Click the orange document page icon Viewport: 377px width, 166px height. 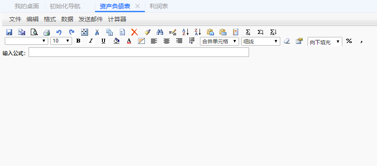click(x=236, y=32)
